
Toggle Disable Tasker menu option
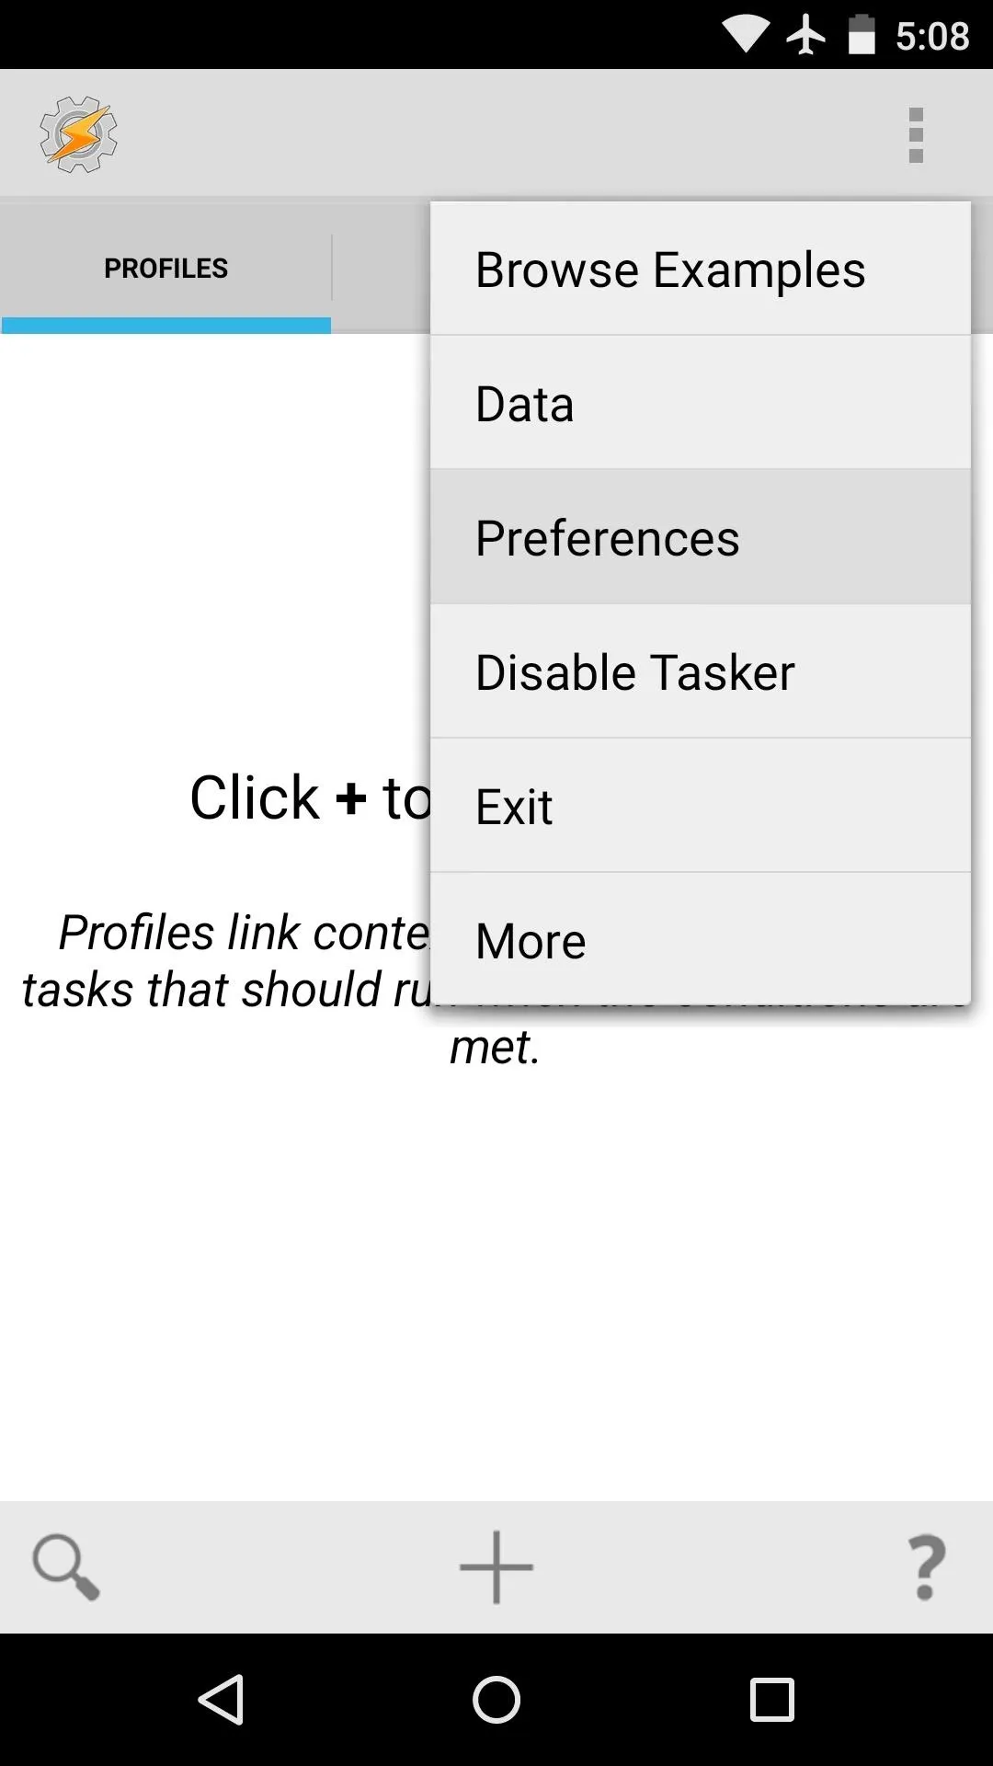point(701,671)
